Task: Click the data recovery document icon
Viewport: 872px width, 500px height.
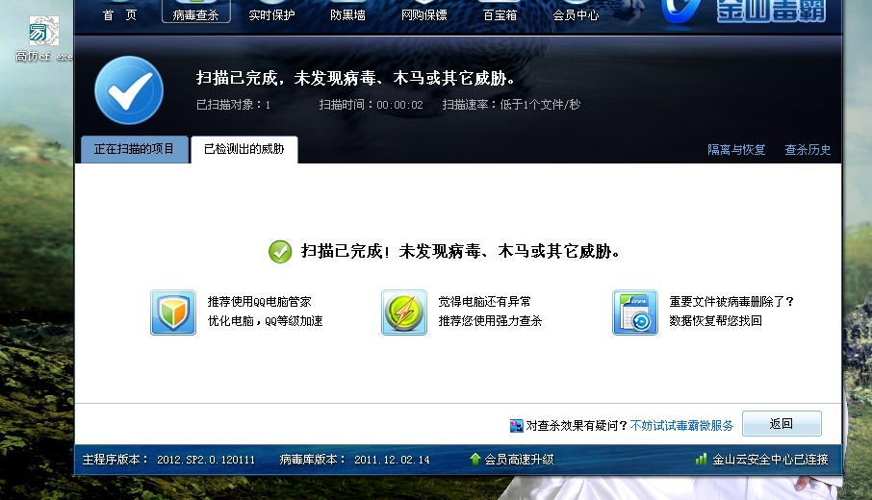Action: pos(635,312)
